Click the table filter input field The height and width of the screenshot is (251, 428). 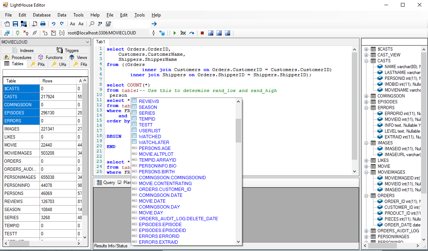45,73
